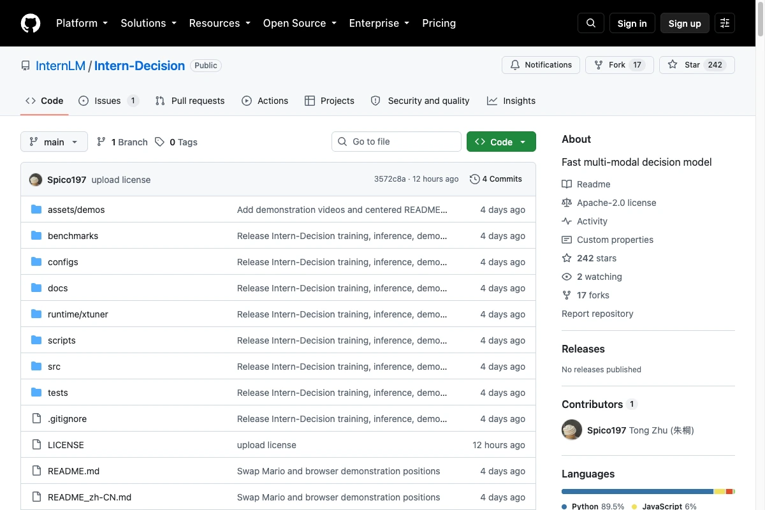Screen dimensions: 765x510
Task: Click the assets/demos folder icon
Action: (x=36, y=209)
